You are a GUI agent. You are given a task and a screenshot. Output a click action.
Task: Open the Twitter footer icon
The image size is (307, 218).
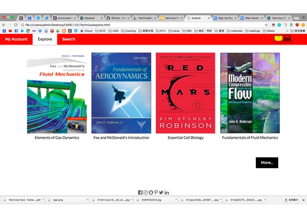pyautogui.click(x=161, y=192)
